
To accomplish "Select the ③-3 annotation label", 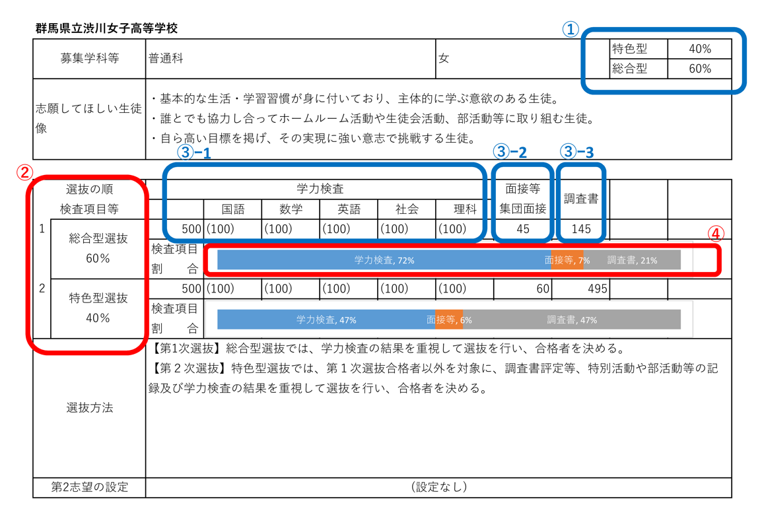I will (x=577, y=152).
